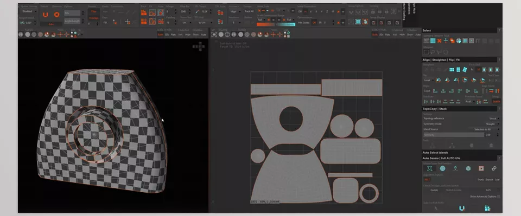The image size is (521, 216).
Task: Open the High accuracy dropdown
Action: (234, 11)
